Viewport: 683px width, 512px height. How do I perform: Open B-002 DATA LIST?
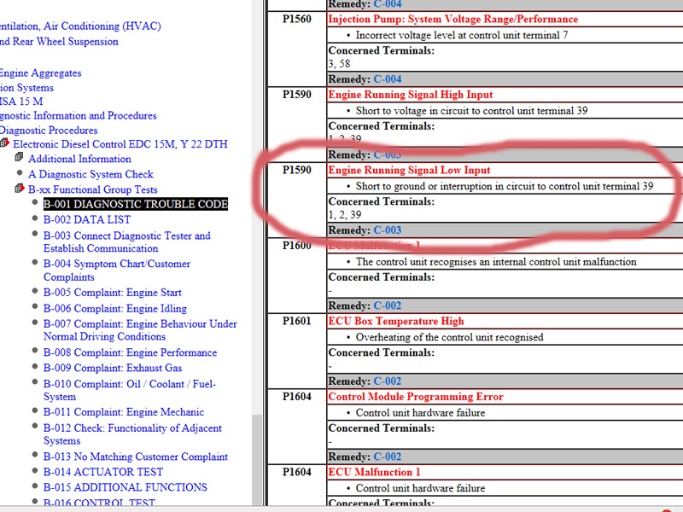coord(87,219)
